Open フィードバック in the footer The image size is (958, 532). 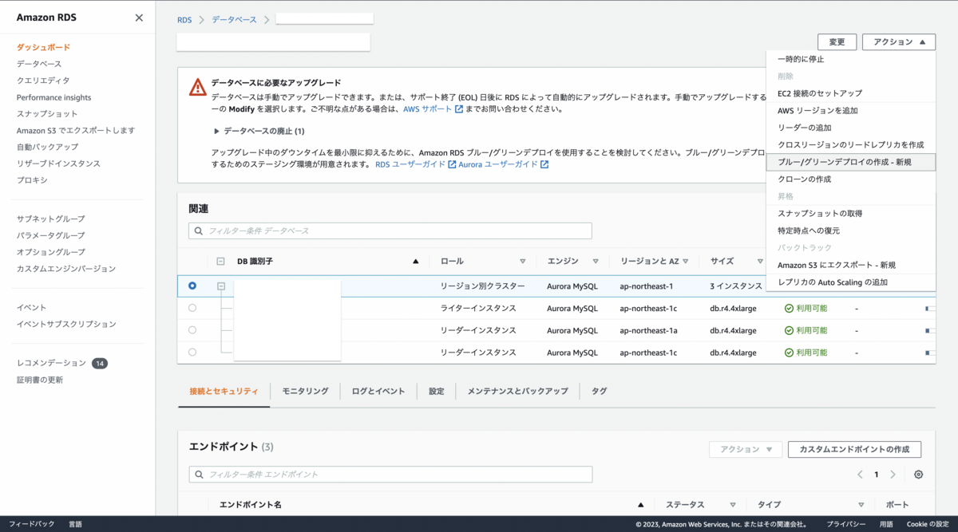tap(32, 524)
